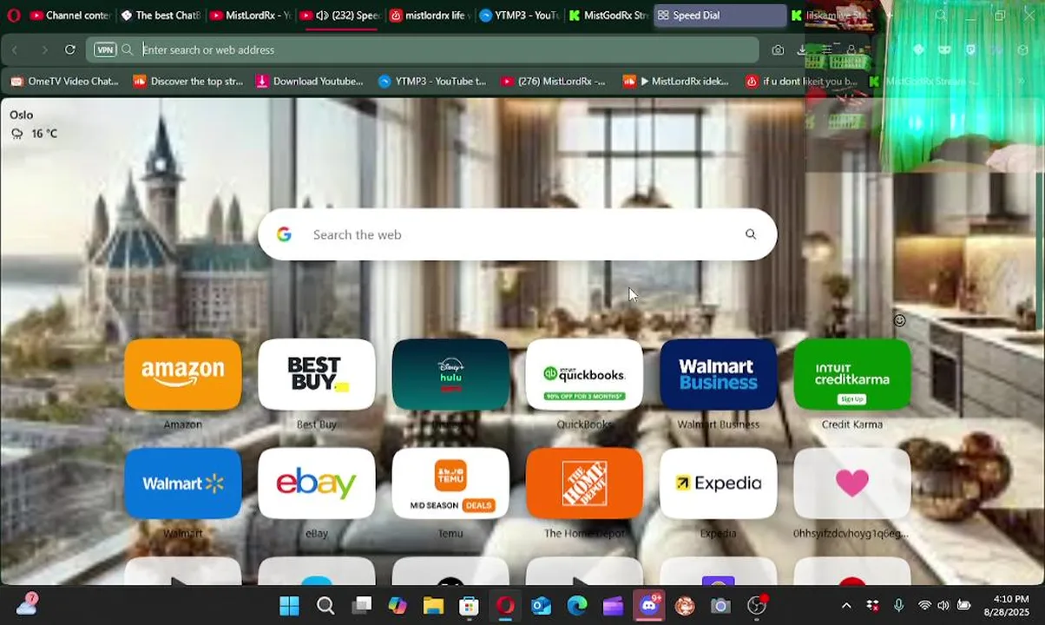The image size is (1045, 625).
Task: Open the Temu speed dial tile
Action: tap(450, 484)
